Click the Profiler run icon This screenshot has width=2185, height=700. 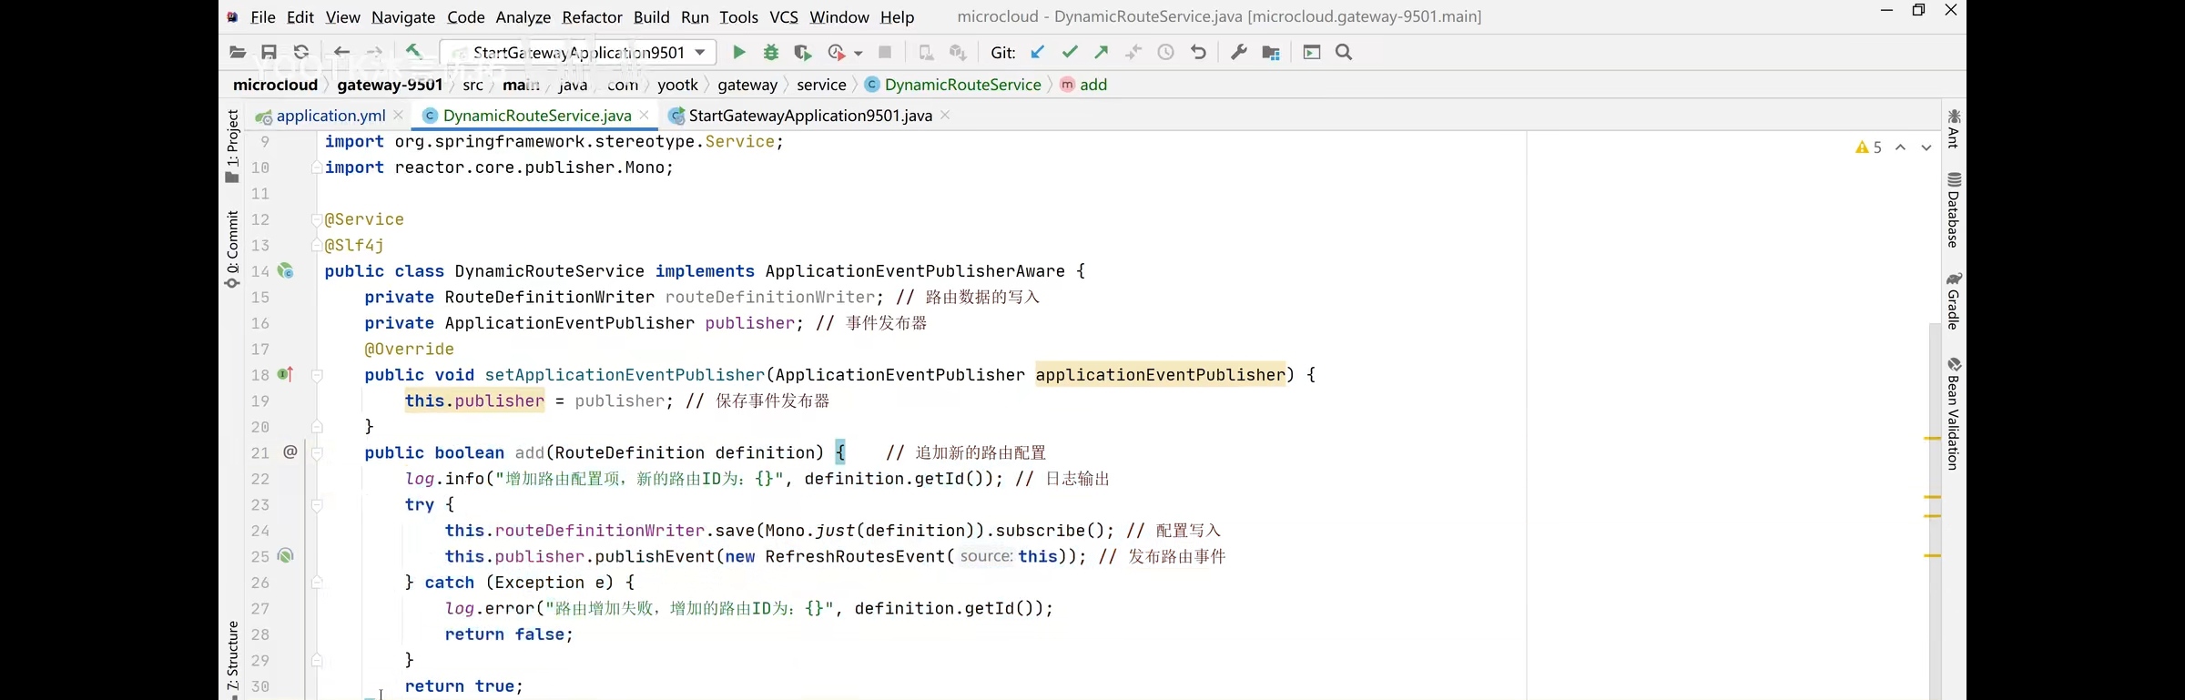point(837,53)
